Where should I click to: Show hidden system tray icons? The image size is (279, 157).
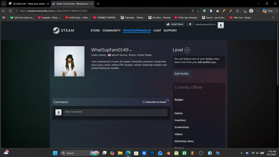241,153
